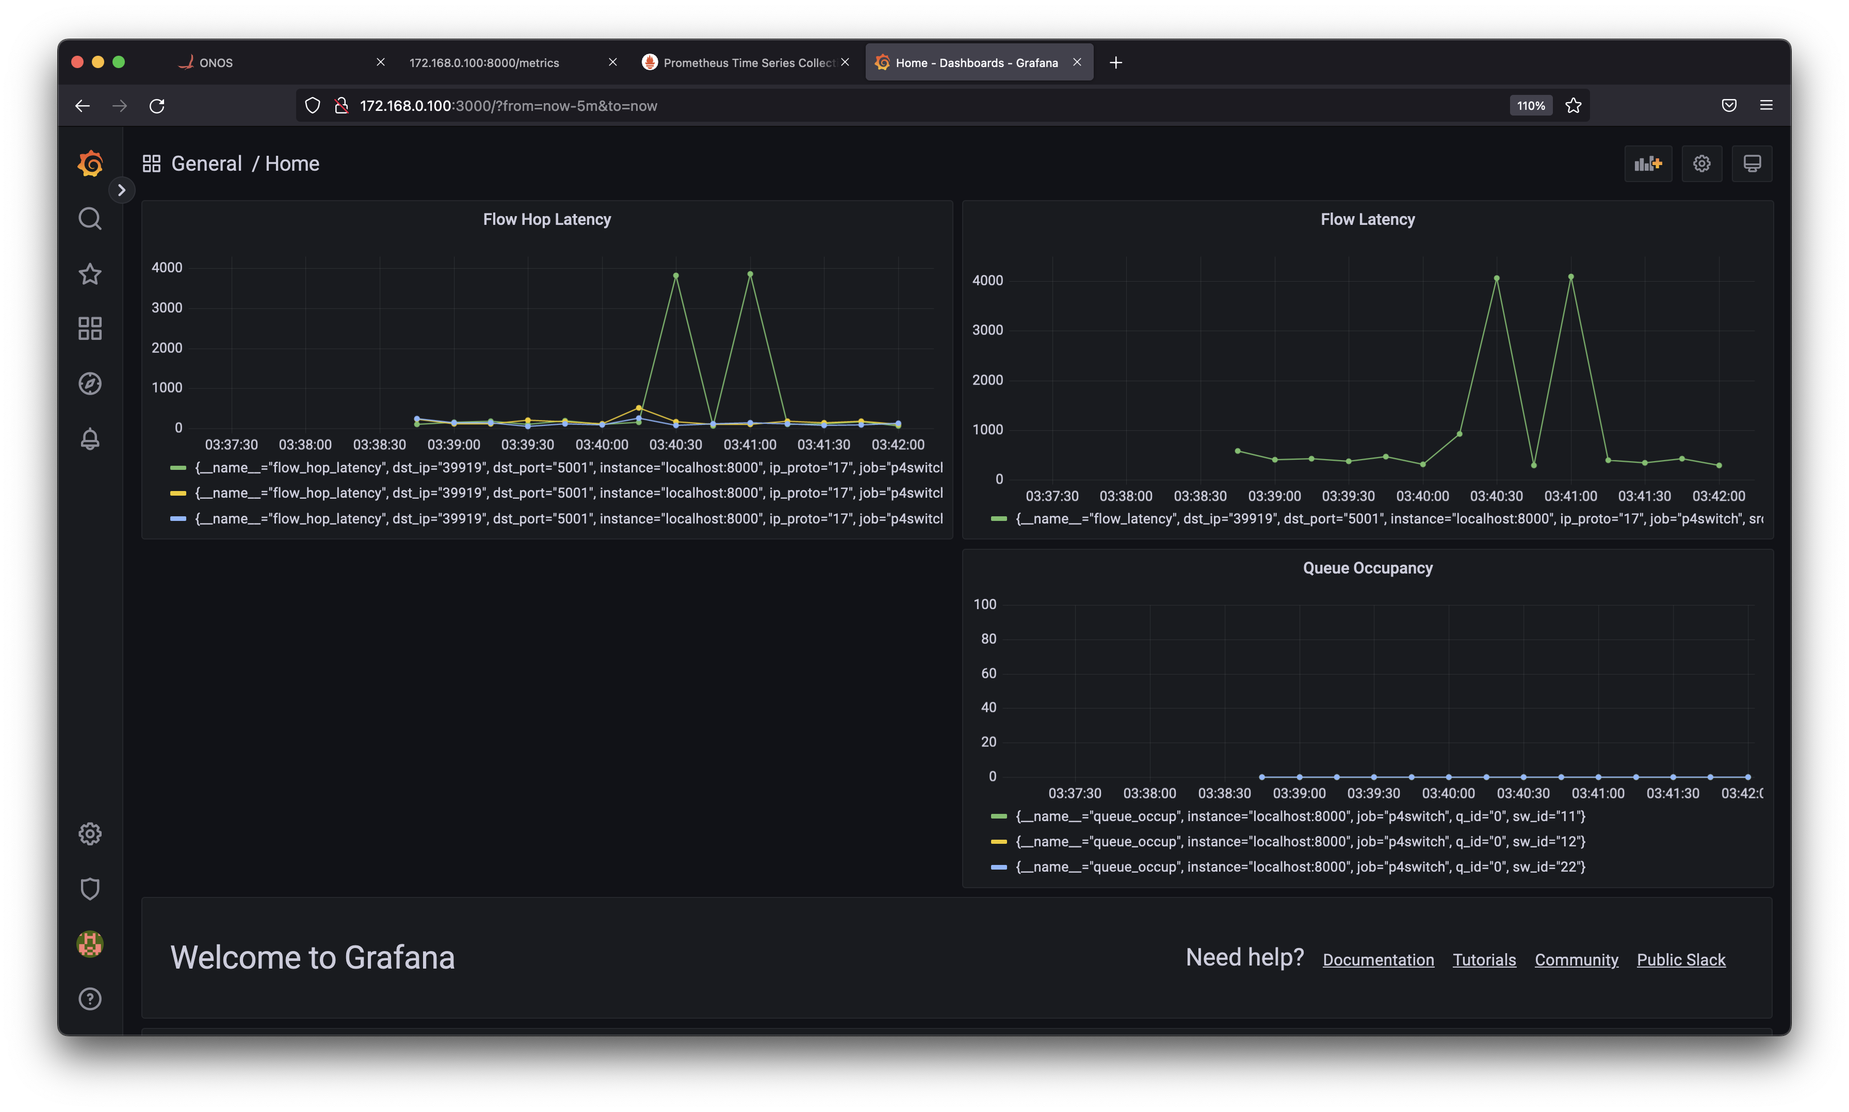Click yellow swatch for queue_occup sw_id="12"

[998, 842]
